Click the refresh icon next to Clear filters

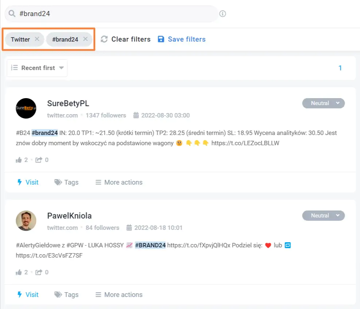point(105,39)
